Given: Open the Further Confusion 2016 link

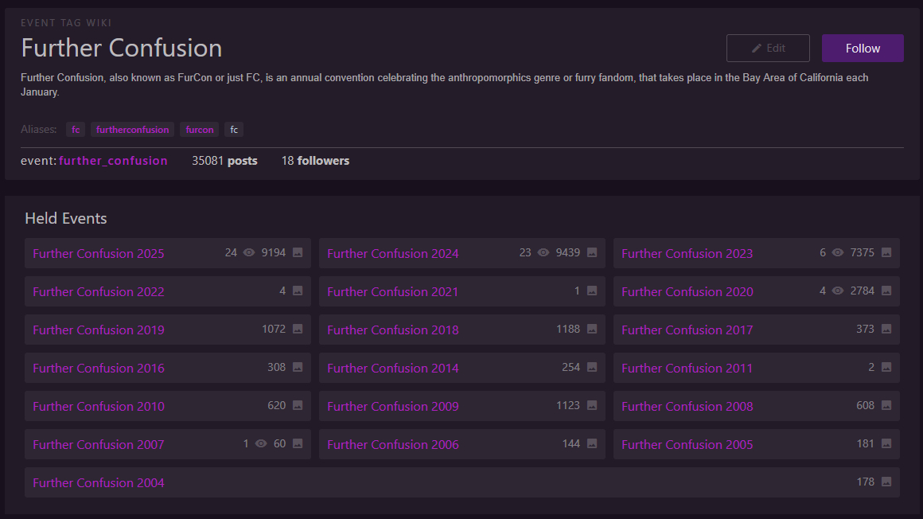Looking at the screenshot, I should point(99,368).
